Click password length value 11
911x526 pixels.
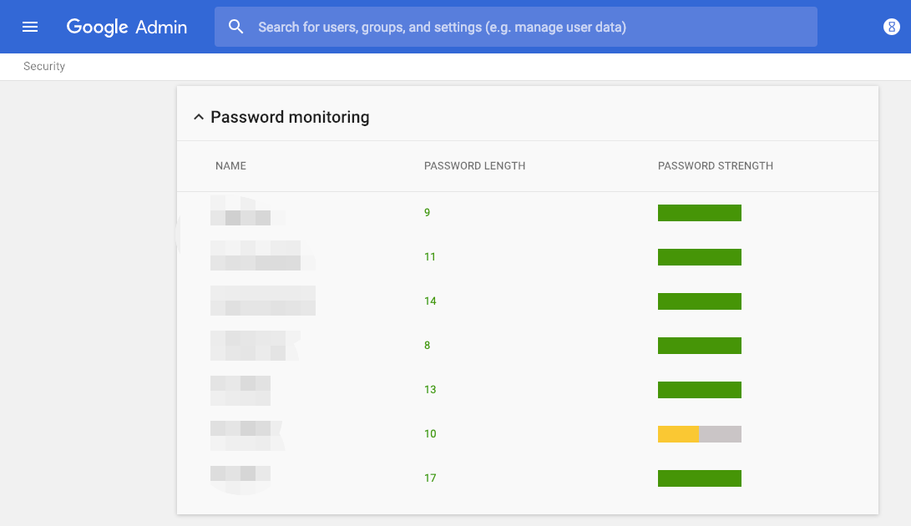[x=430, y=257]
